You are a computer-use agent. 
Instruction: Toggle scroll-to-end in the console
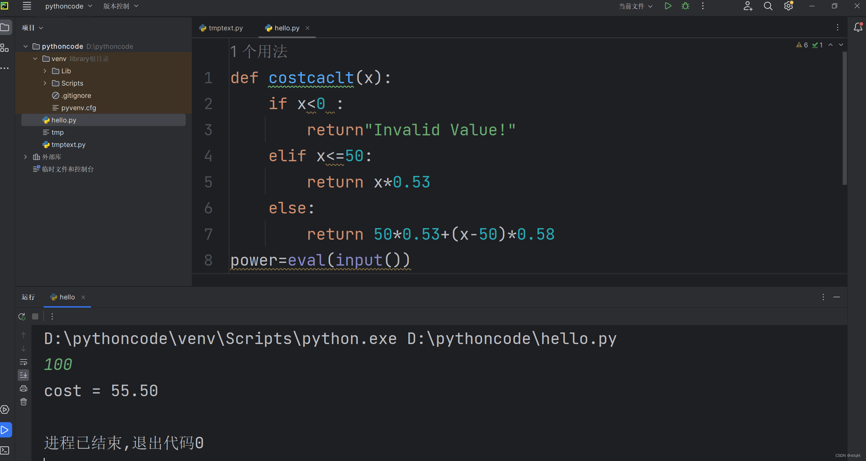coord(23,375)
